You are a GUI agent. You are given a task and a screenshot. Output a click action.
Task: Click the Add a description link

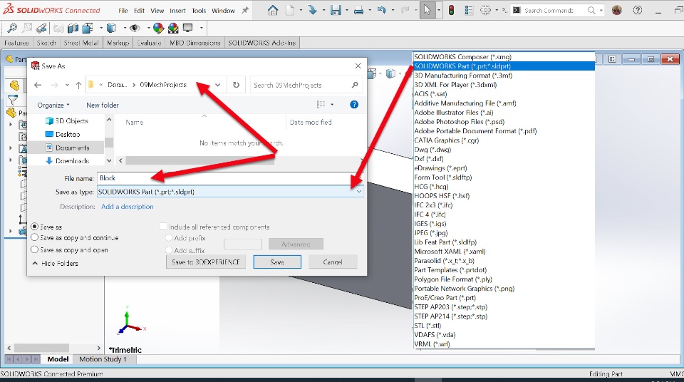(x=128, y=207)
